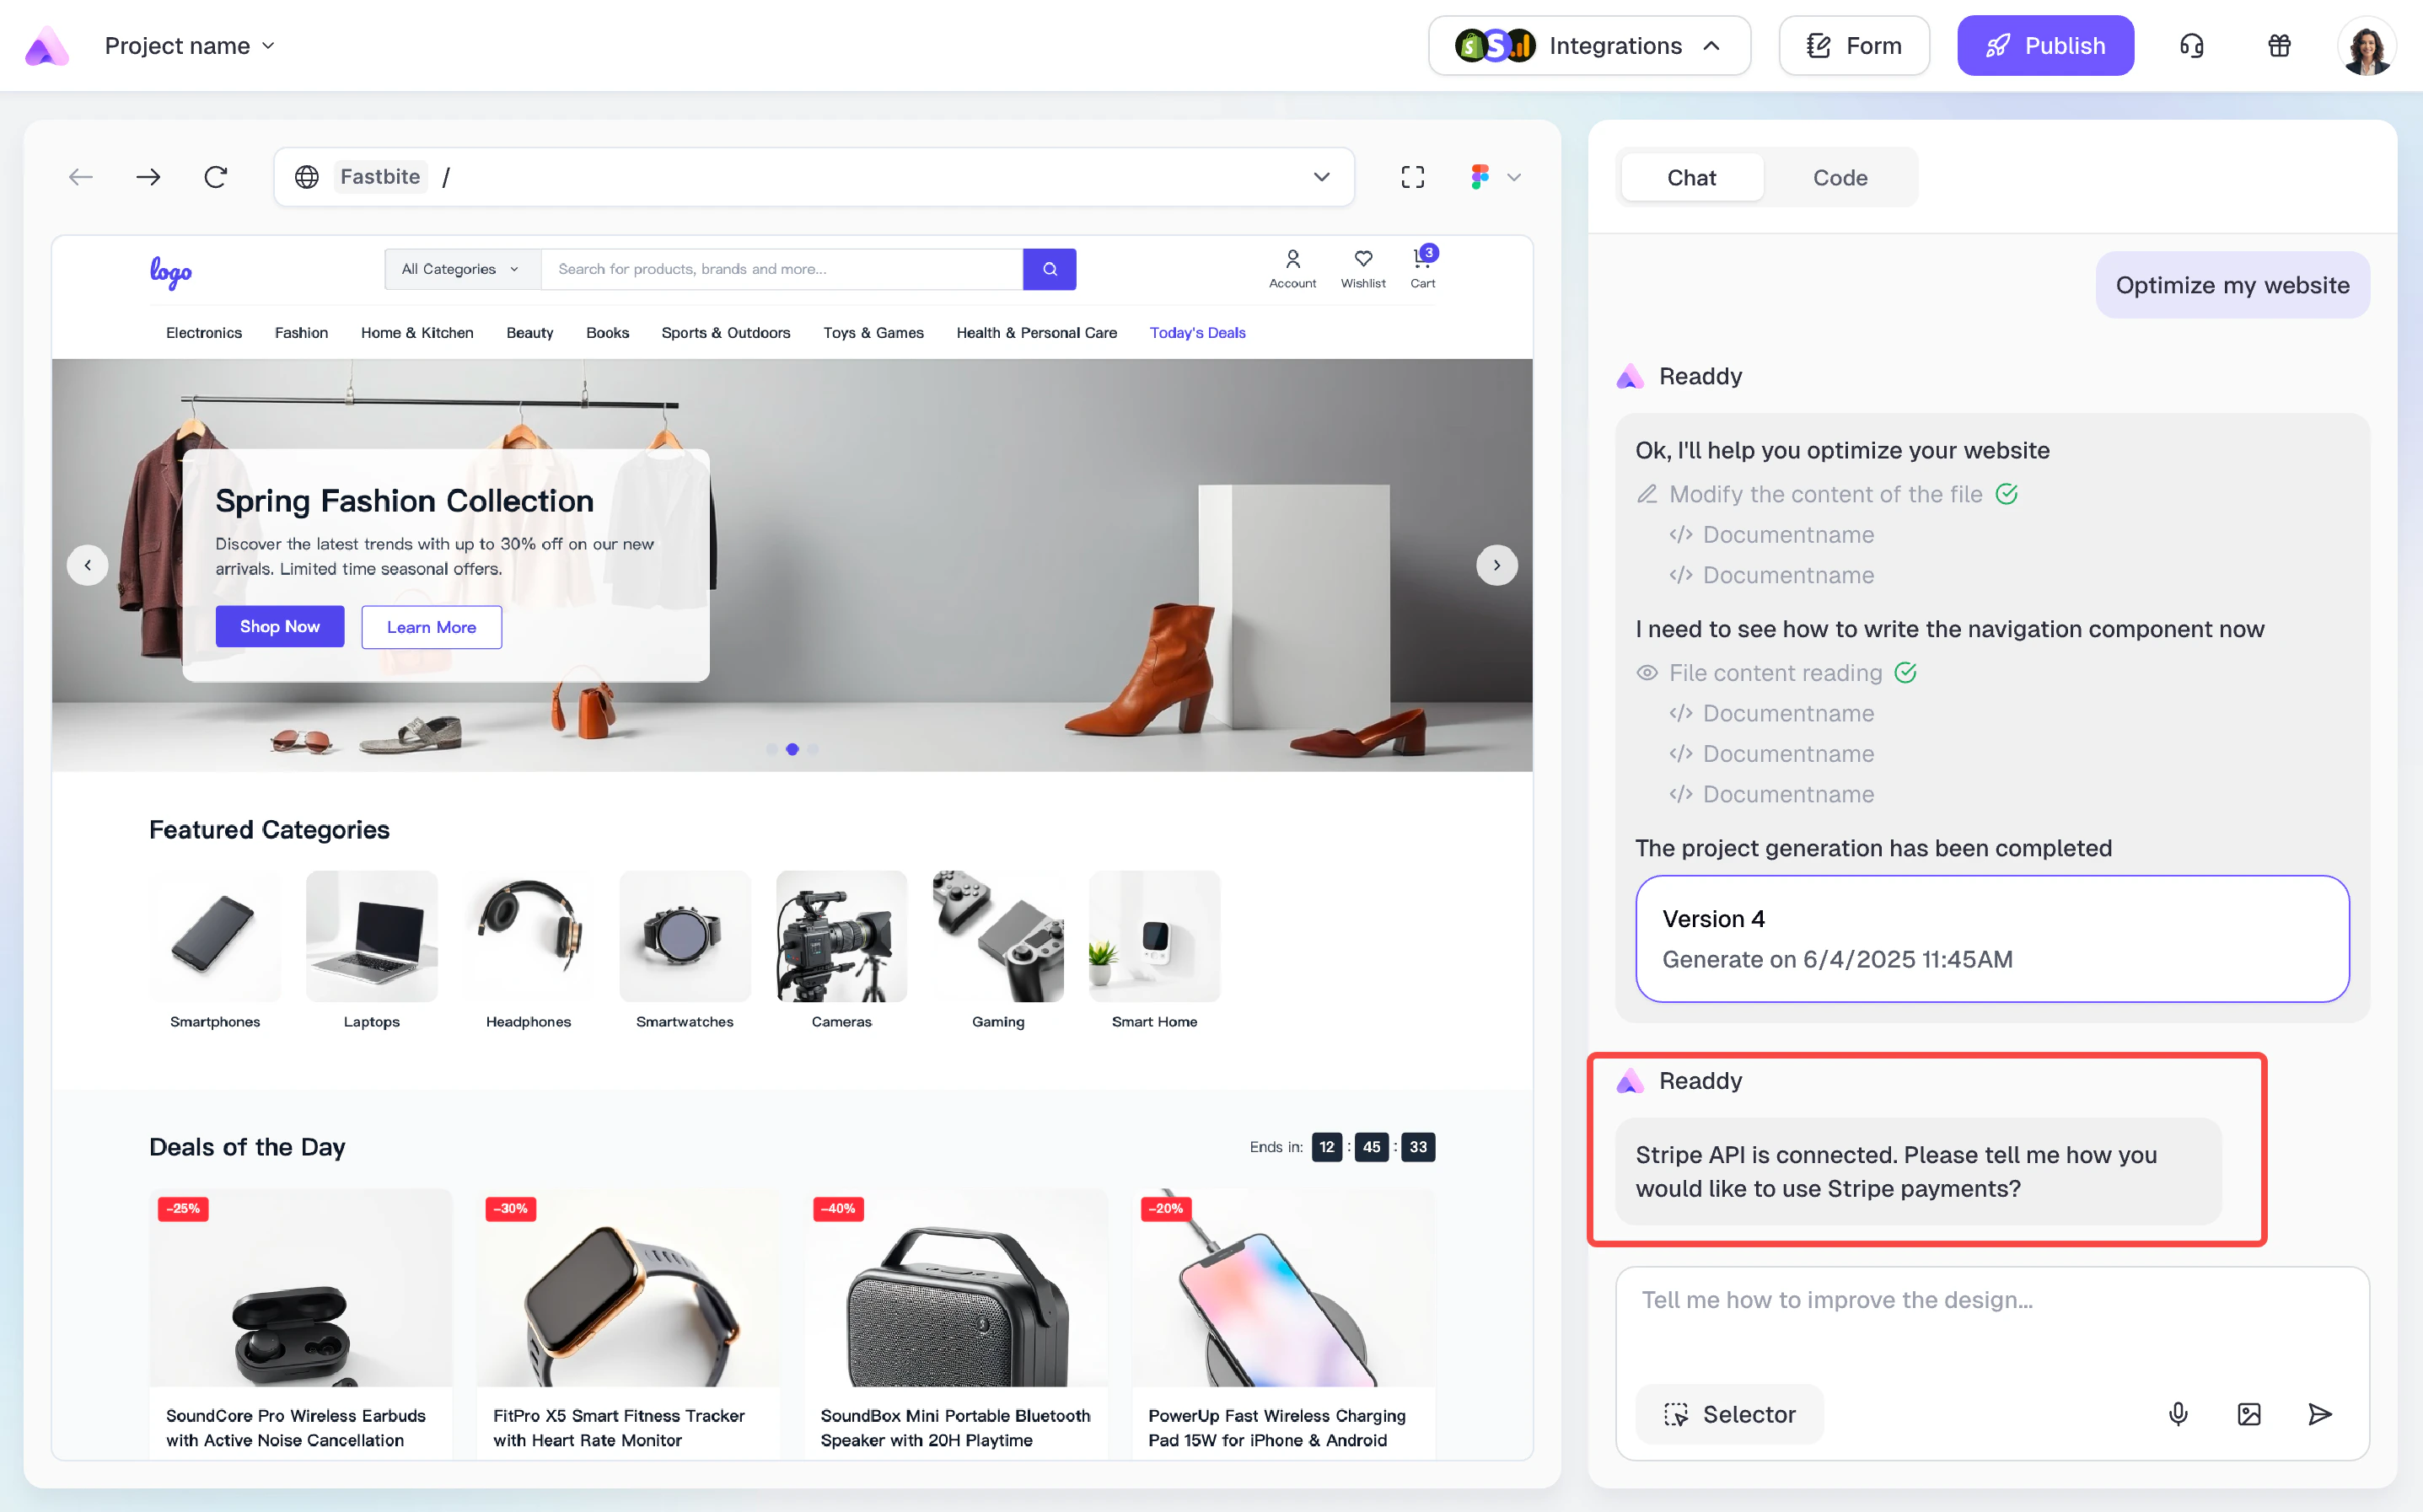The width and height of the screenshot is (2423, 1512).
Task: Click the Form button
Action: coord(1854,46)
